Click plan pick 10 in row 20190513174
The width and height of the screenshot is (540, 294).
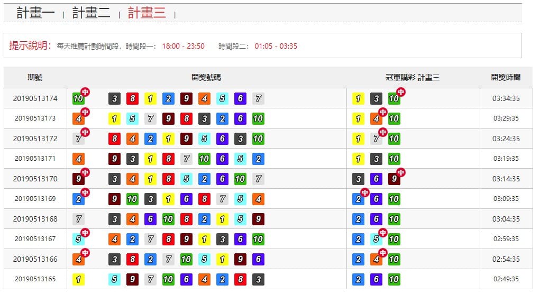(x=394, y=98)
